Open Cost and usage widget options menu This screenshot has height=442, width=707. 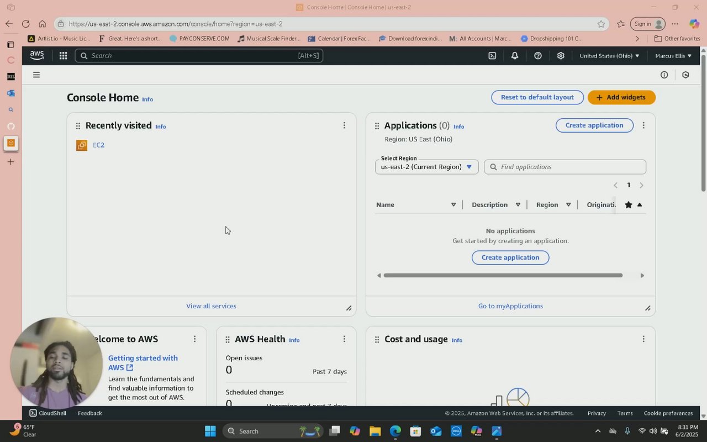[x=643, y=339]
